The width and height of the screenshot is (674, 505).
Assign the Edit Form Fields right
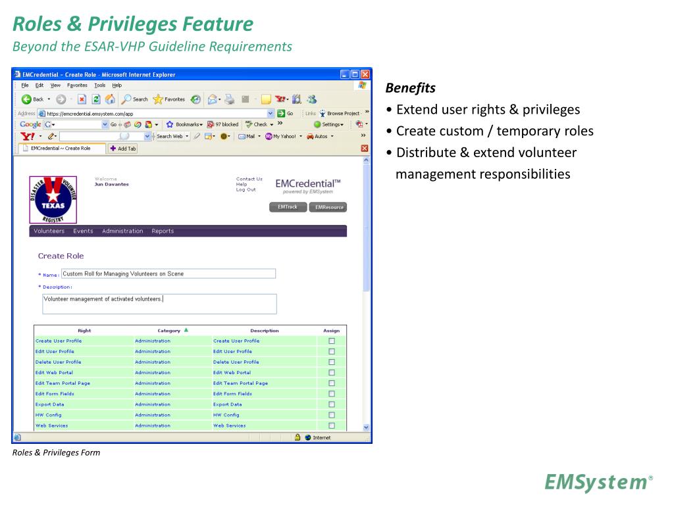tap(332, 394)
